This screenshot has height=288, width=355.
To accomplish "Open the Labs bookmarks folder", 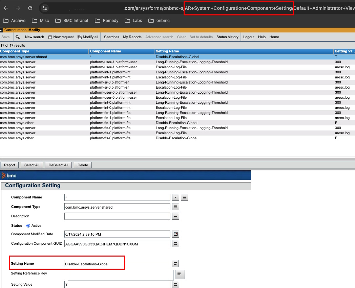I will (133, 21).
